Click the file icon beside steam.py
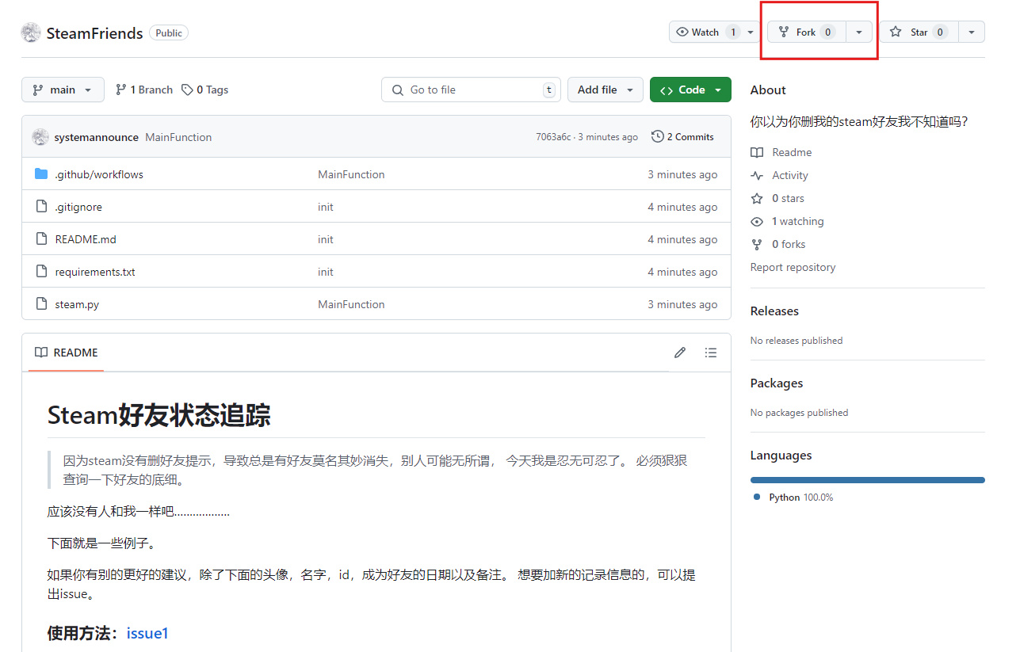 (41, 304)
